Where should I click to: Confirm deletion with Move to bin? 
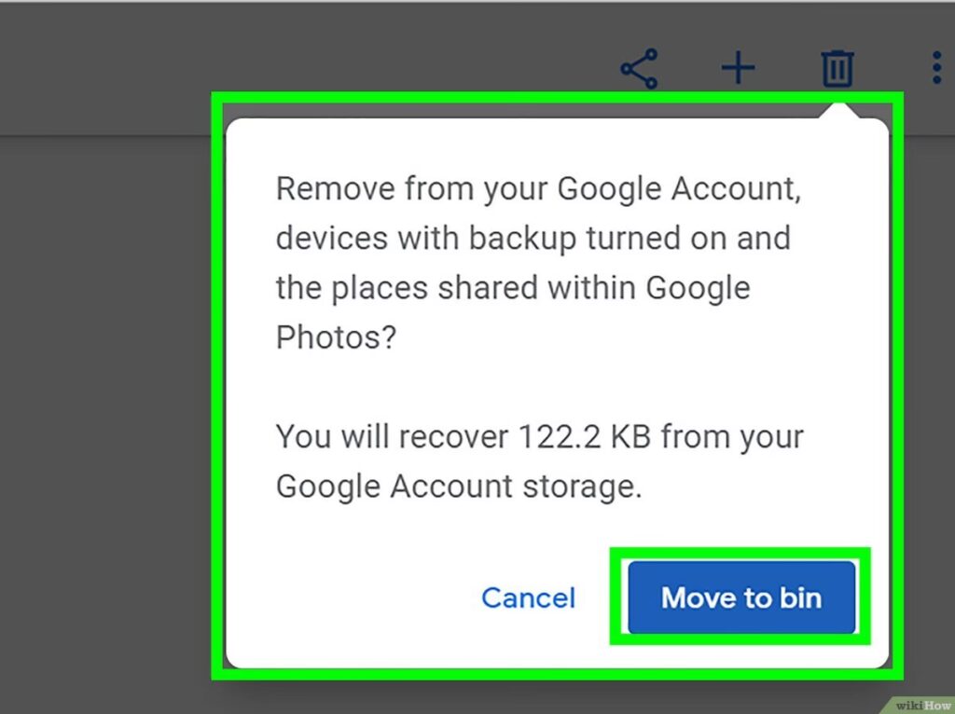[x=741, y=597]
